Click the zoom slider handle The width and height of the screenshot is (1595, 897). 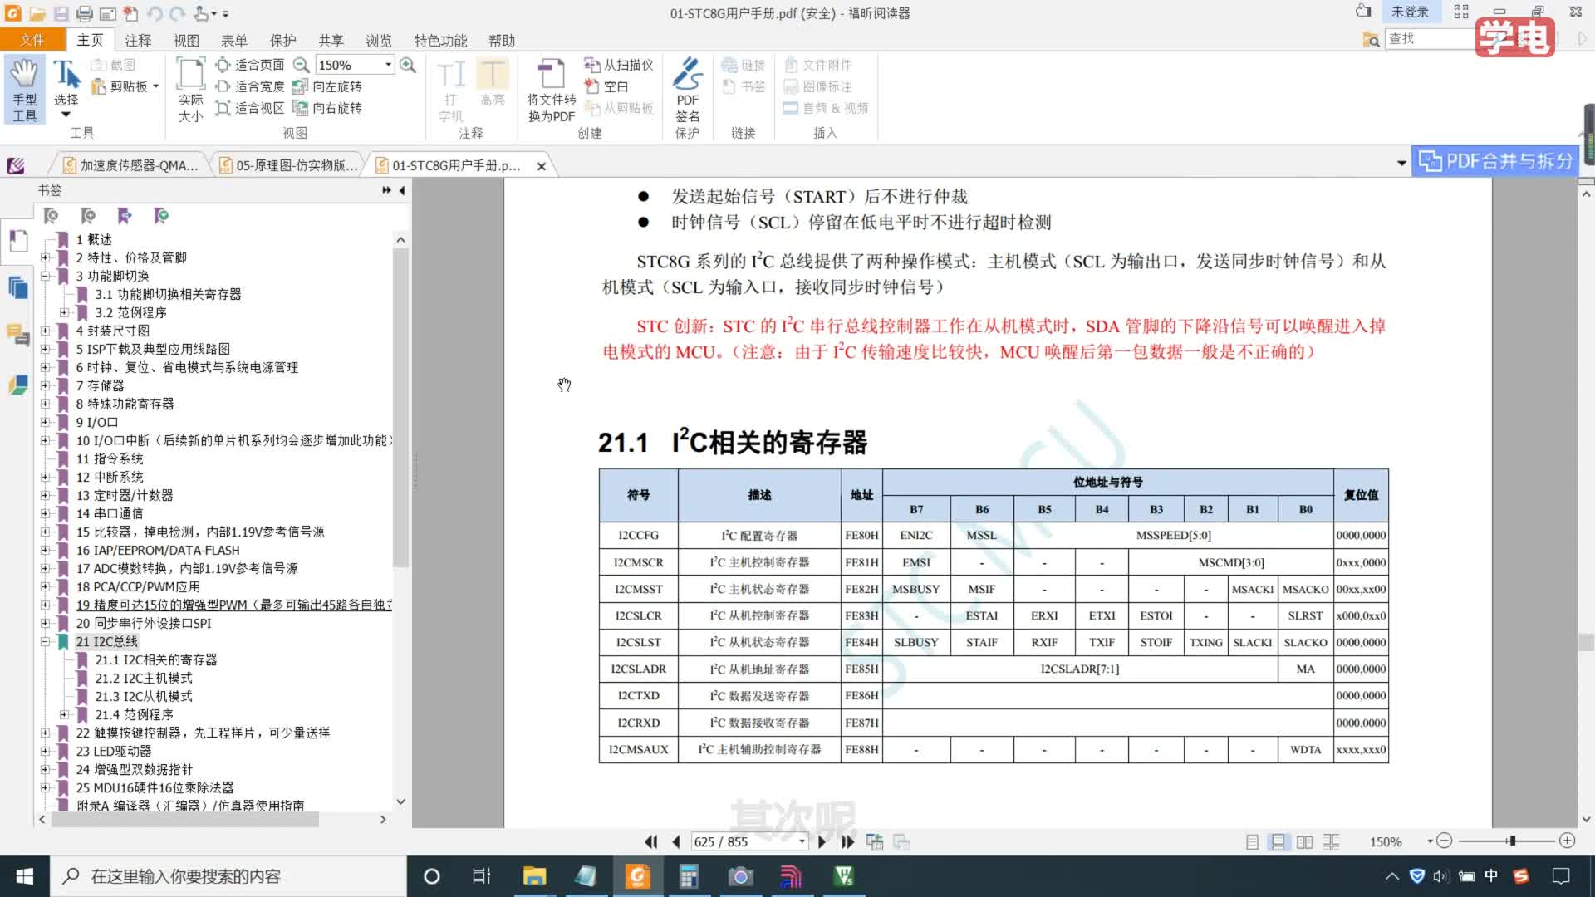[1513, 841]
